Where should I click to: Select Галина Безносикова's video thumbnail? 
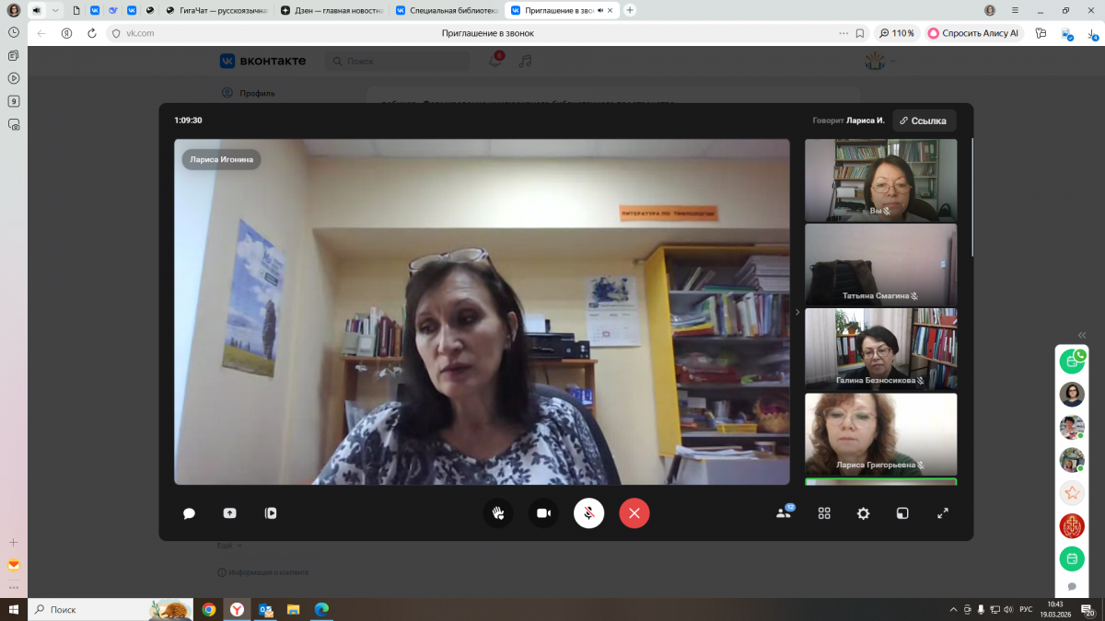(880, 350)
